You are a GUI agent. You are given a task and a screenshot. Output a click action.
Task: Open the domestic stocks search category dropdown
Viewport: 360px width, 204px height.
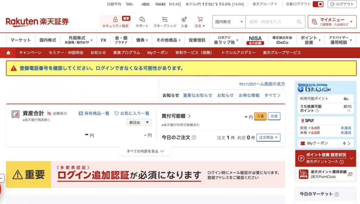coord(229,22)
